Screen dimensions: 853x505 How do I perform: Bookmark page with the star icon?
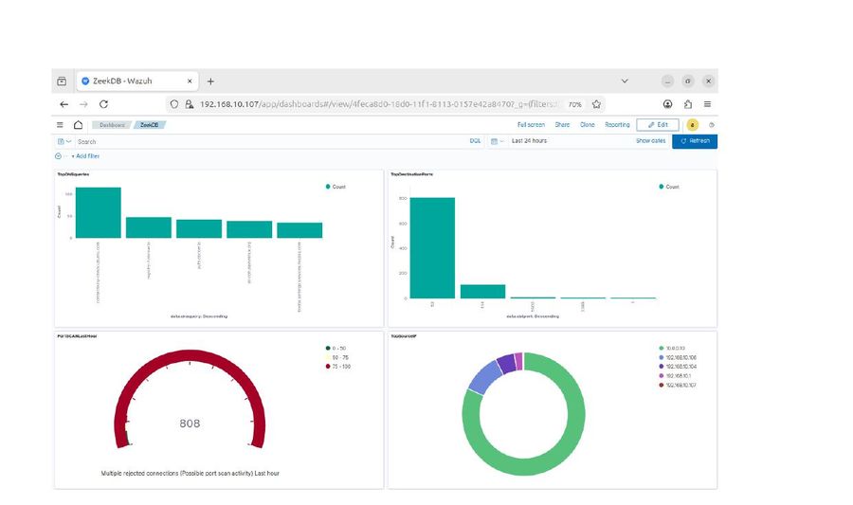[x=596, y=104]
